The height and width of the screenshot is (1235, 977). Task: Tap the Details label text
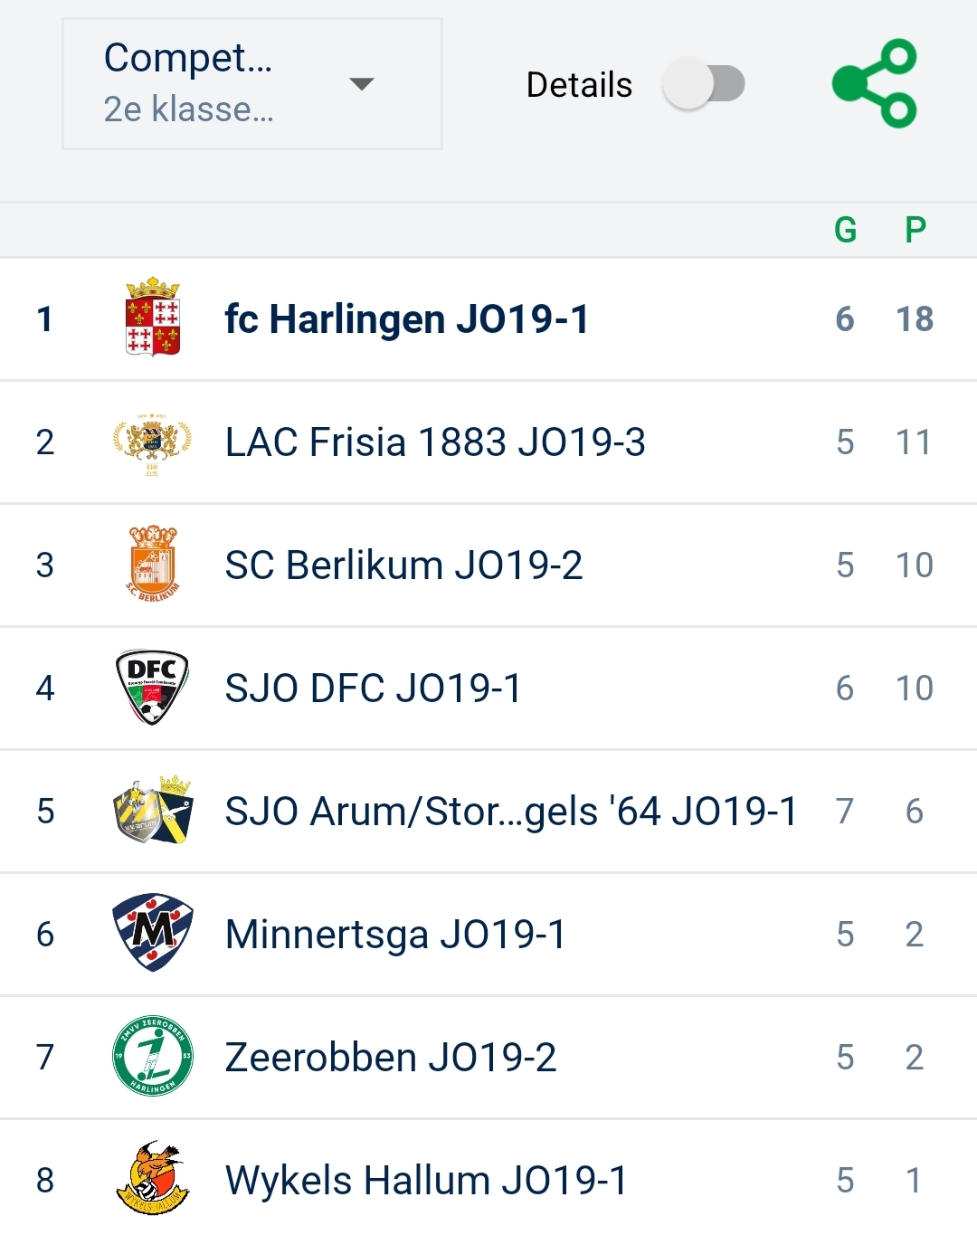coord(579,85)
